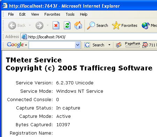Go to the Home page icon
This screenshot has width=157, height=137.
[78, 25]
